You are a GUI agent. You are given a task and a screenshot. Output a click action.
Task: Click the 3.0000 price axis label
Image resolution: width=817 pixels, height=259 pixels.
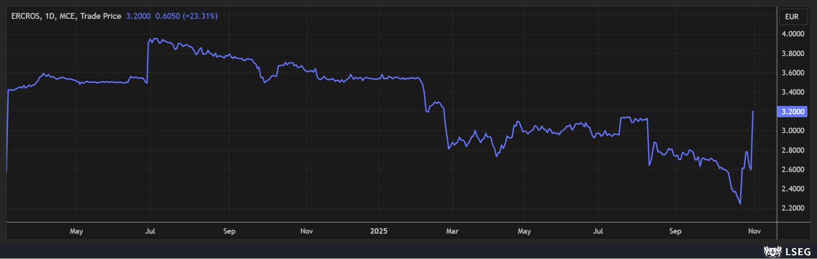[x=793, y=131]
